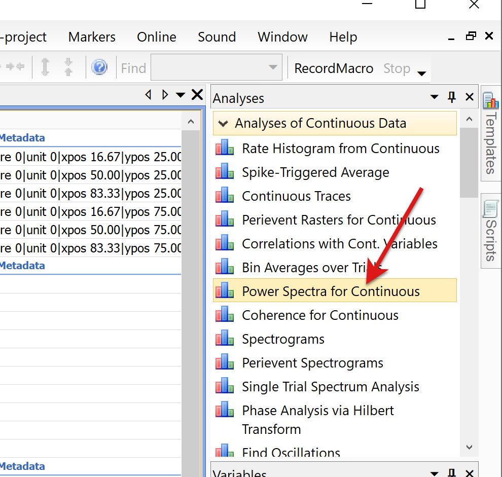Click the blue help question mark icon
Screen dimensions: 502x477
[99, 67]
